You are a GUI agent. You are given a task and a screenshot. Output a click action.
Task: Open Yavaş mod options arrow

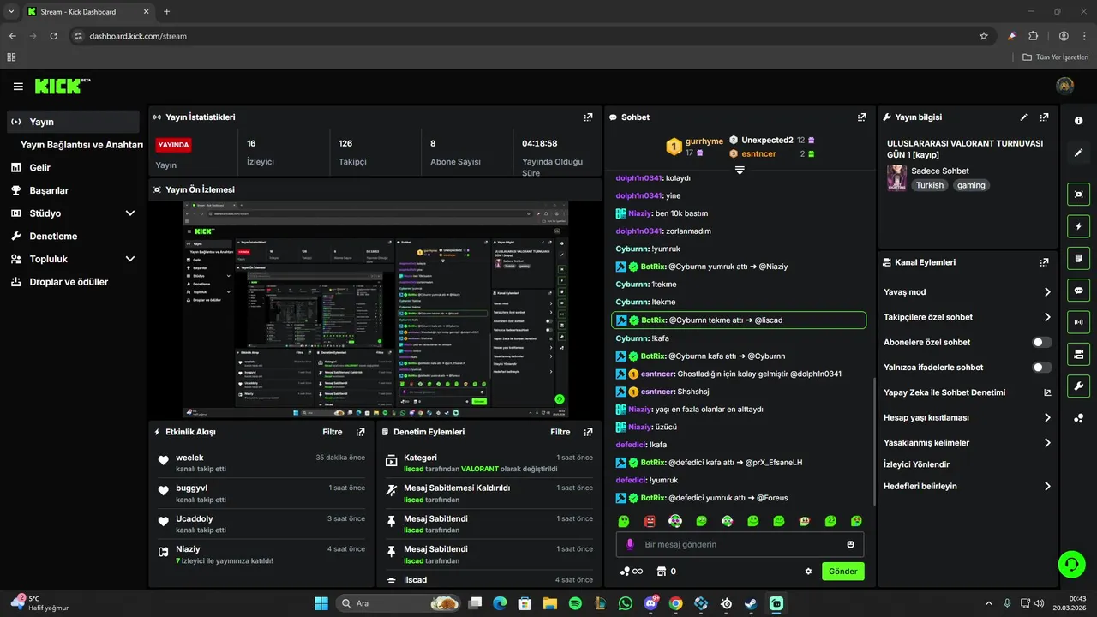pyautogui.click(x=1047, y=292)
